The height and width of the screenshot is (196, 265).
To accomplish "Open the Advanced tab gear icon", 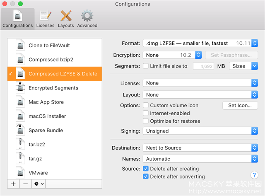I will (87, 16).
